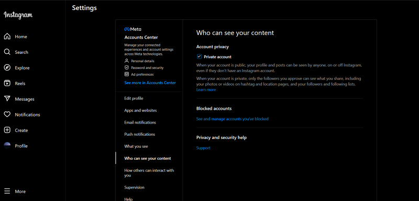Click the Private account label text

[217, 57]
